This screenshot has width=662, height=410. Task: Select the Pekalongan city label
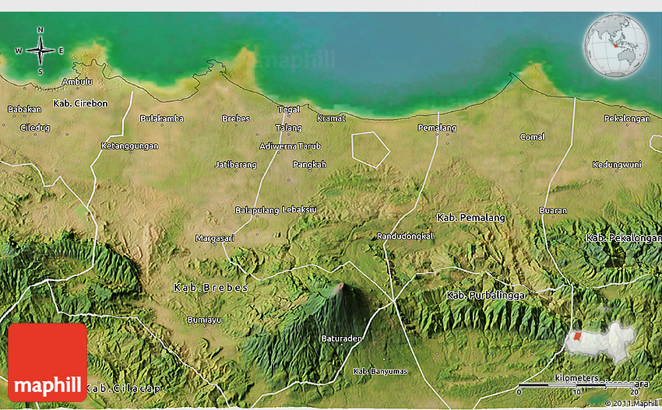[x=626, y=119]
